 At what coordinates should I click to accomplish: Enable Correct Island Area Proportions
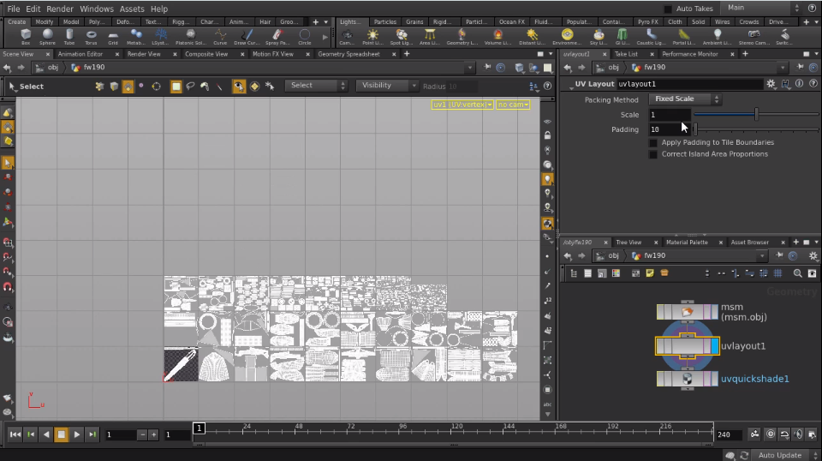653,154
